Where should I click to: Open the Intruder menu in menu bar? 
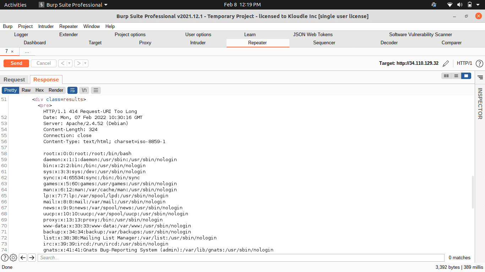(46, 27)
